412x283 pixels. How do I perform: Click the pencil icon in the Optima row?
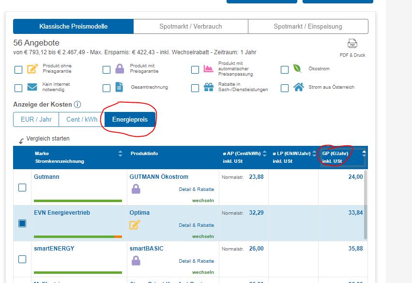pos(135,225)
